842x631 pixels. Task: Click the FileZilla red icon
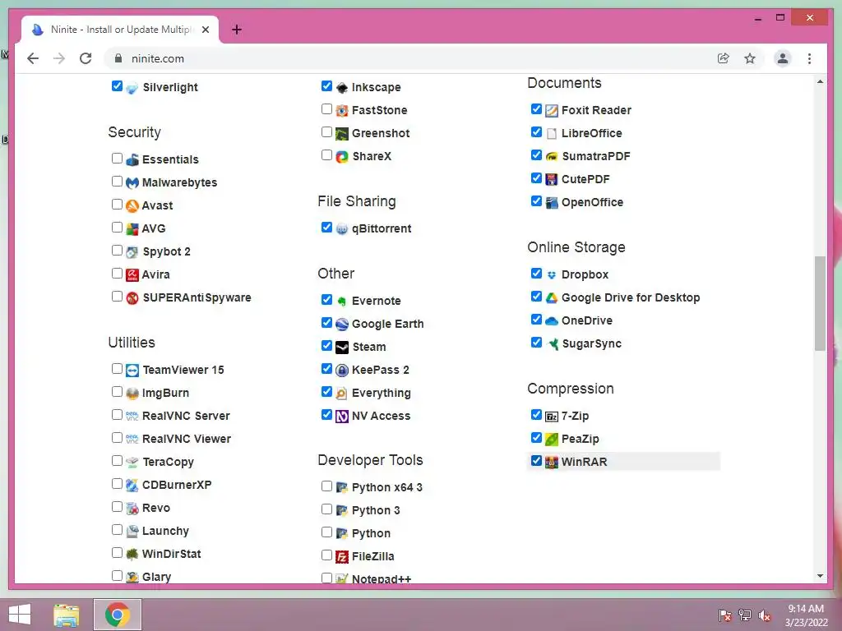[x=342, y=557]
